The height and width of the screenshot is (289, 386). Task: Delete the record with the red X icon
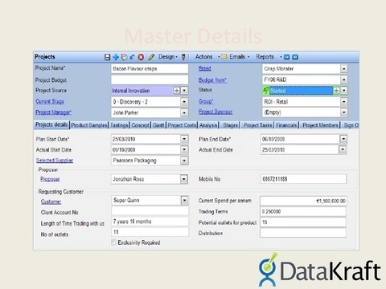[141, 57]
